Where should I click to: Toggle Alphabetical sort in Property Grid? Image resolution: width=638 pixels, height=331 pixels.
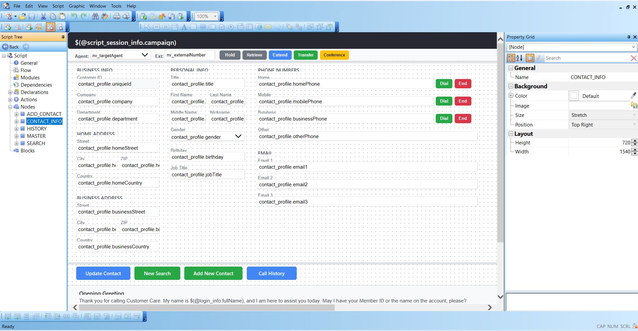[x=519, y=58]
